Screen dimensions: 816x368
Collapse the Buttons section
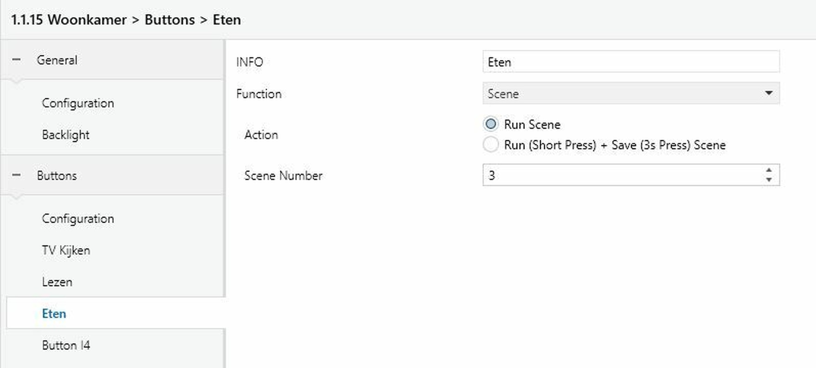click(x=16, y=175)
